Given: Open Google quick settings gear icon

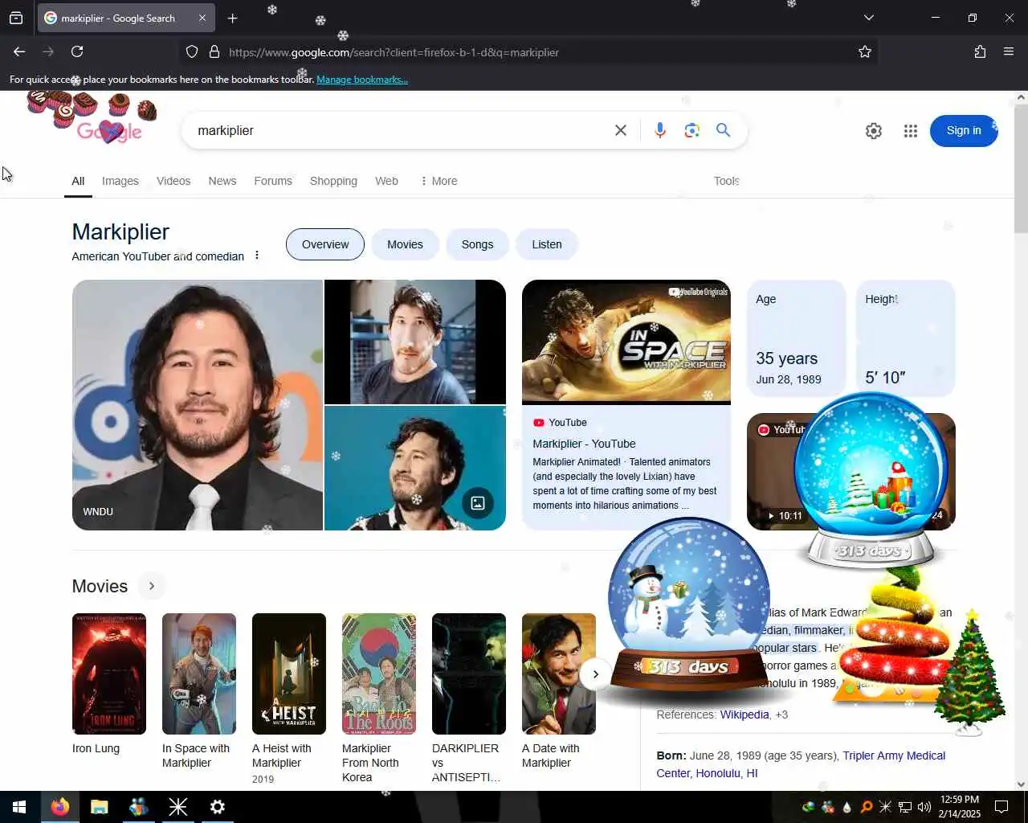Looking at the screenshot, I should pyautogui.click(x=874, y=131).
